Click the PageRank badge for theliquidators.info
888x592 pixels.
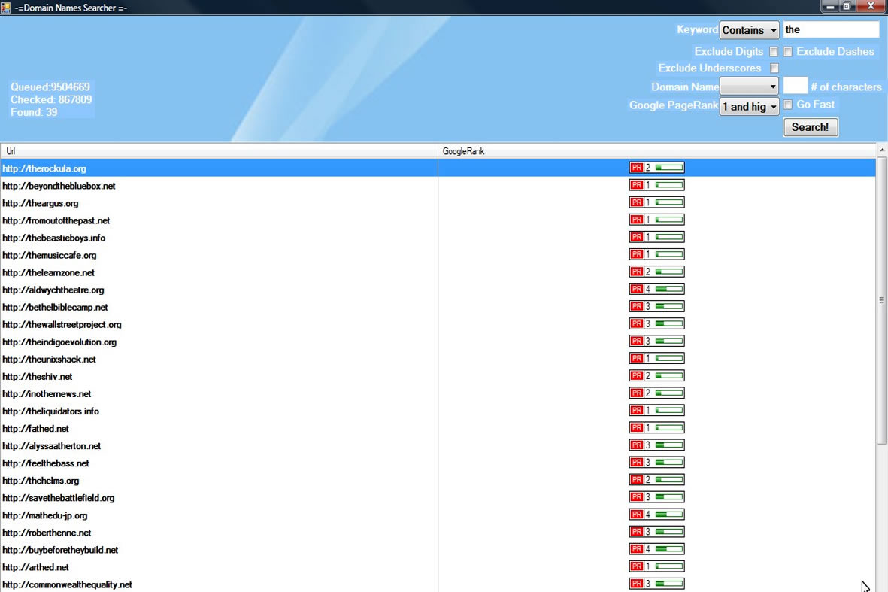(657, 410)
